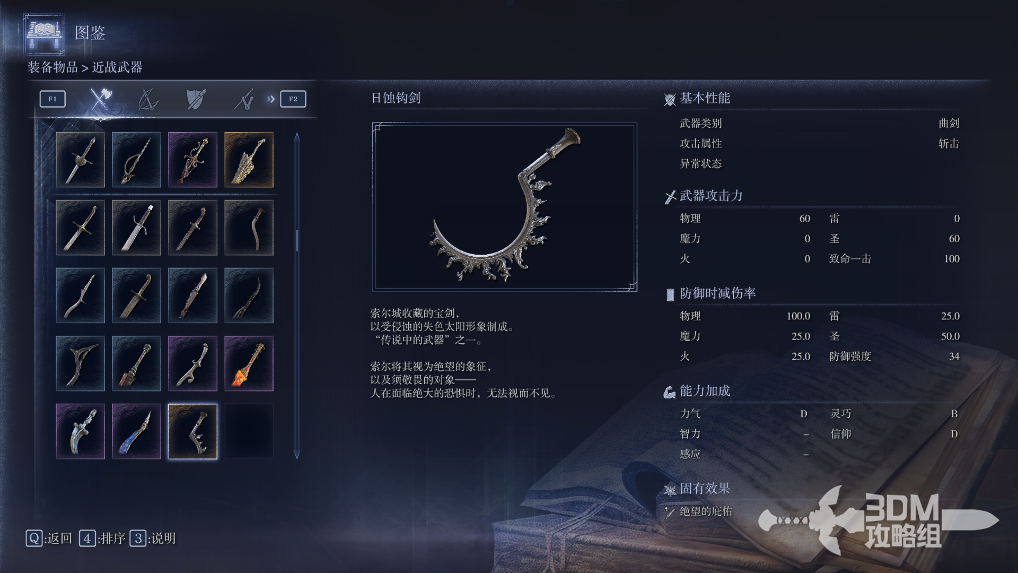This screenshot has height=573, width=1018.
Task: Click the scrollbar up arrow of weapon list
Action: (x=297, y=137)
